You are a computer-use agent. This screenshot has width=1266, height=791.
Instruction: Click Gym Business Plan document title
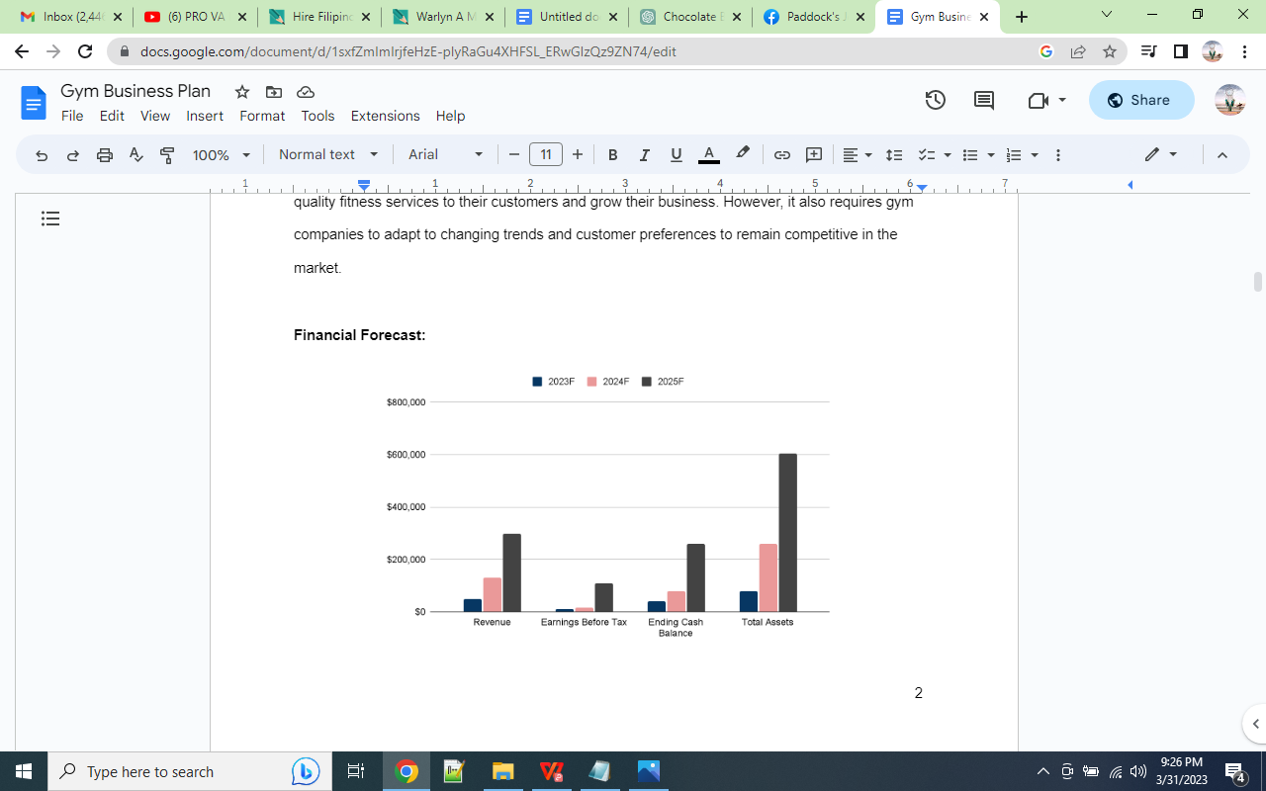(136, 91)
